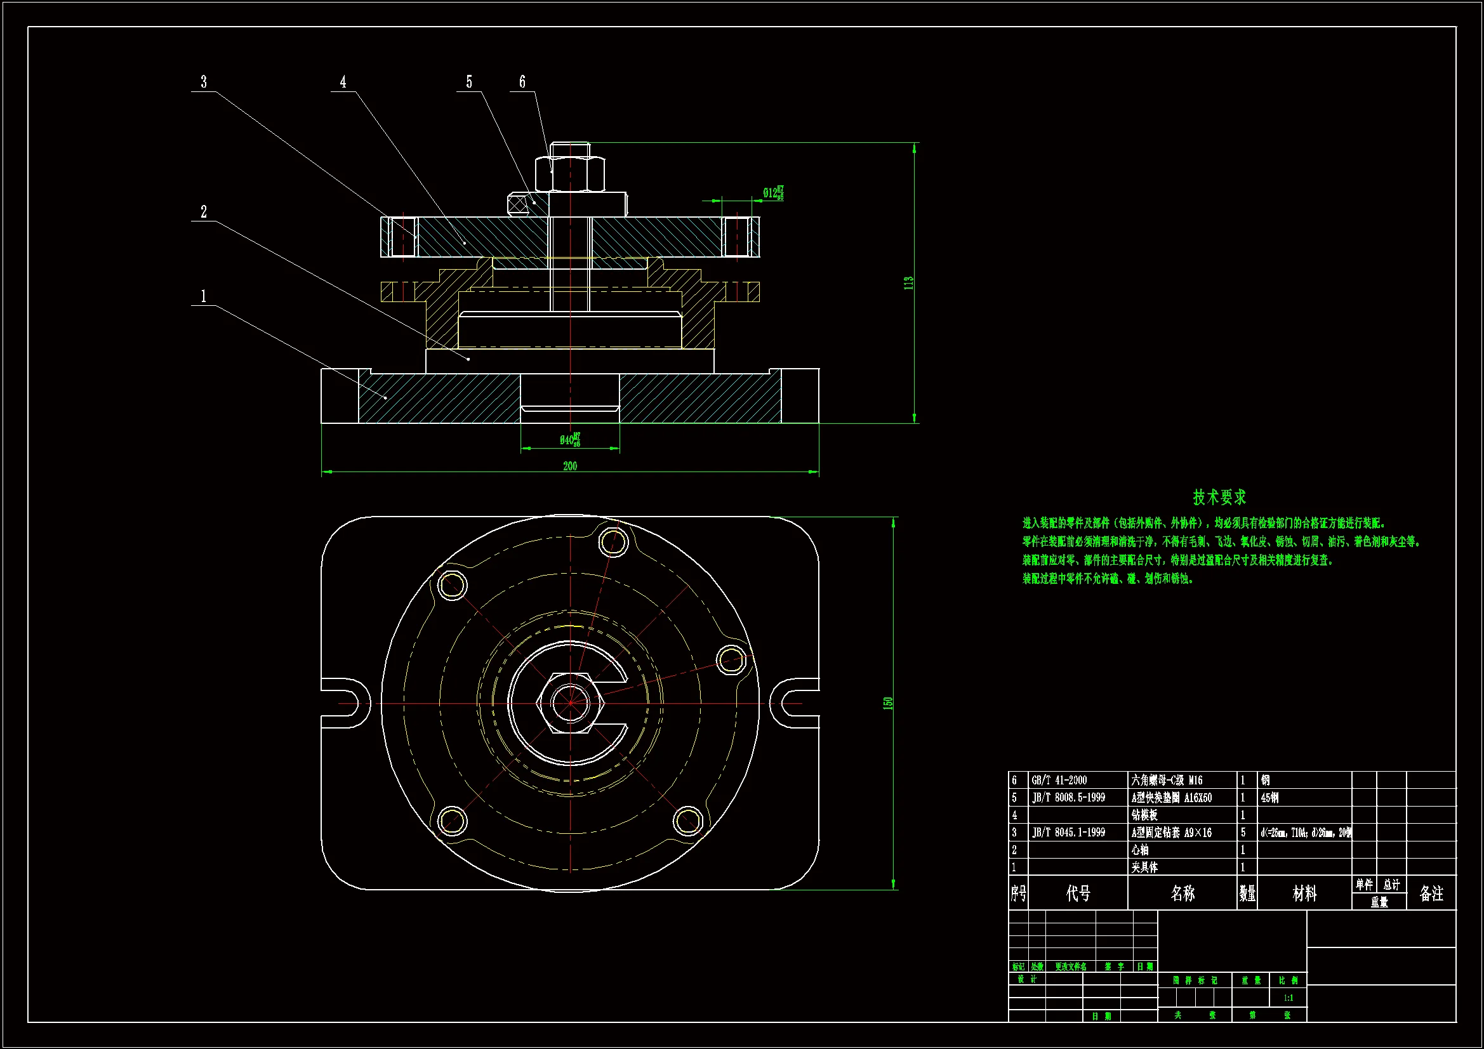Click the GB/T 41-2000 cell in parts list
The height and width of the screenshot is (1049, 1484).
[1059, 780]
